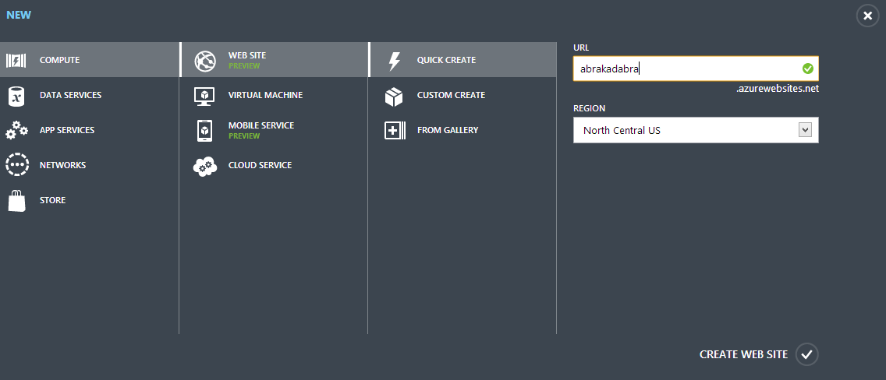Screen dimensions: 886x380
Task: Click the .azurewebsites.net suffix text
Action: click(x=778, y=89)
